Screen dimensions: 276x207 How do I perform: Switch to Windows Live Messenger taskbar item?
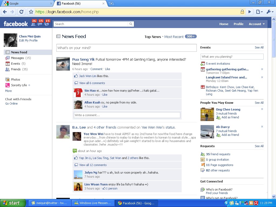(x=93, y=203)
